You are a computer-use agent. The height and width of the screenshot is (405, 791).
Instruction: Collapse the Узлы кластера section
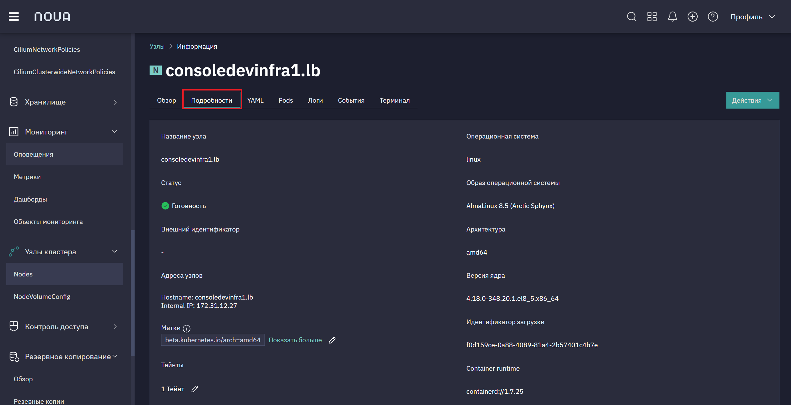click(65, 251)
